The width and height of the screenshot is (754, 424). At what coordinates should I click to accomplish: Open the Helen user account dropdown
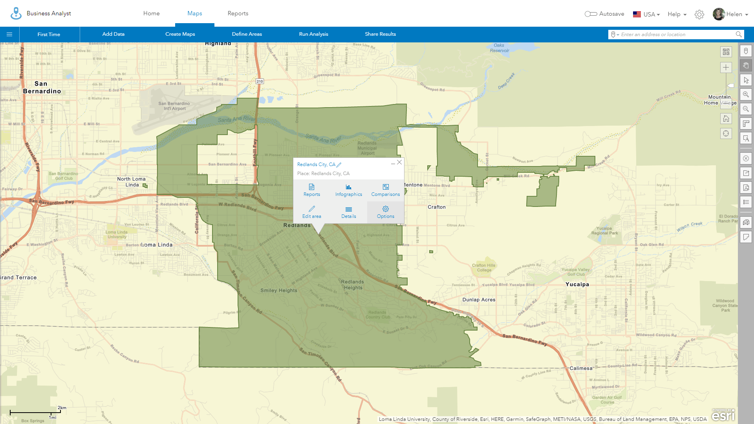730,14
